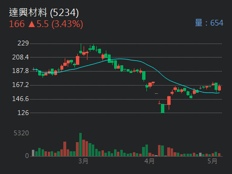Click the 5320 volume axis label
The height and width of the screenshot is (174, 232).
point(21,133)
